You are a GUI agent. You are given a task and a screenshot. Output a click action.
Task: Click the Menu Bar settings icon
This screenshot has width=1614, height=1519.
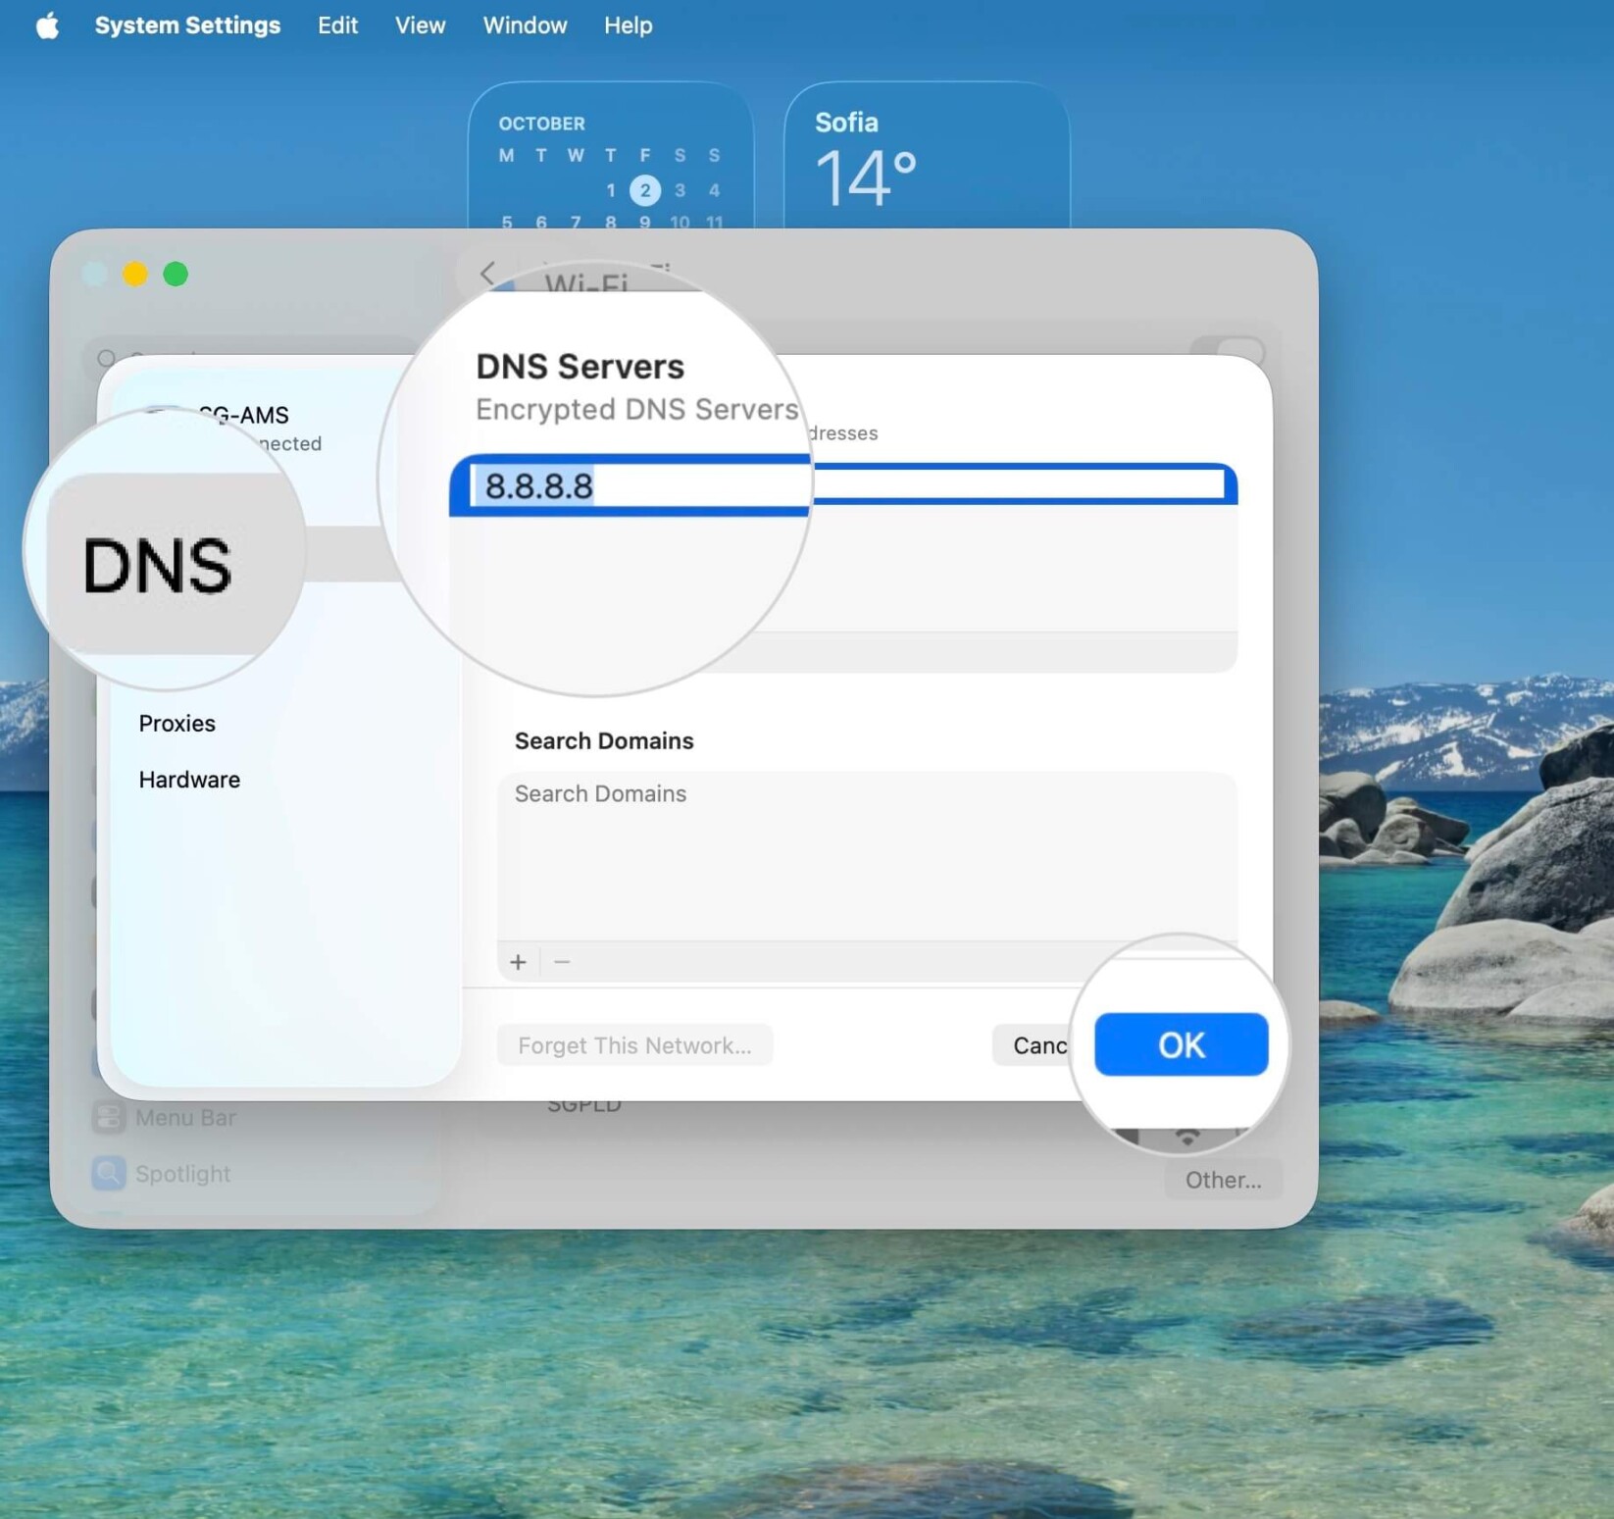pos(109,1117)
